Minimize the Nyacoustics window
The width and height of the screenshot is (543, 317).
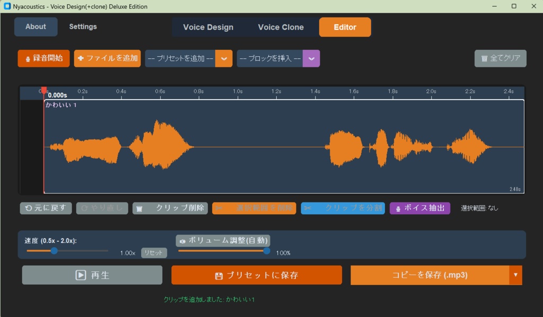pyautogui.click(x=495, y=6)
